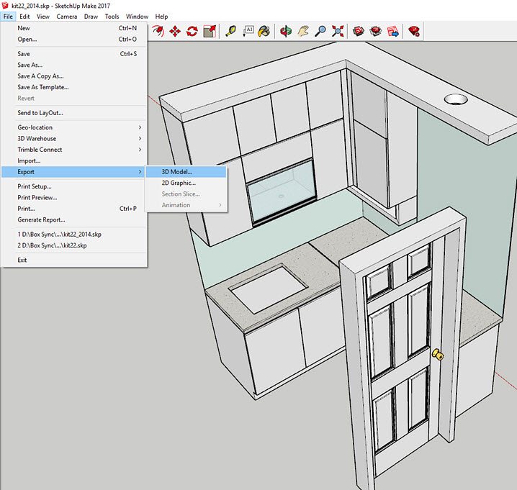Select the Rotate tool icon

192,31
